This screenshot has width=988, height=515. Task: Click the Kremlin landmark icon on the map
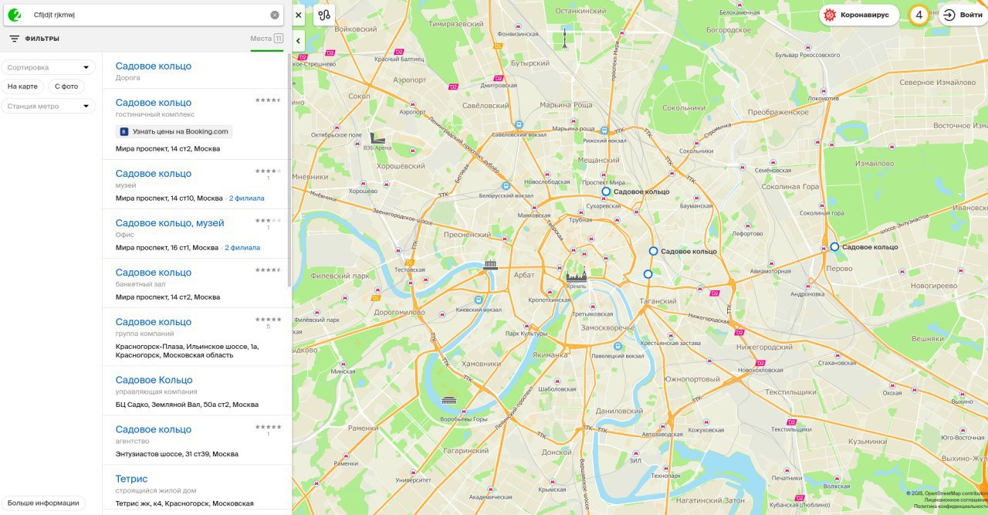[577, 274]
